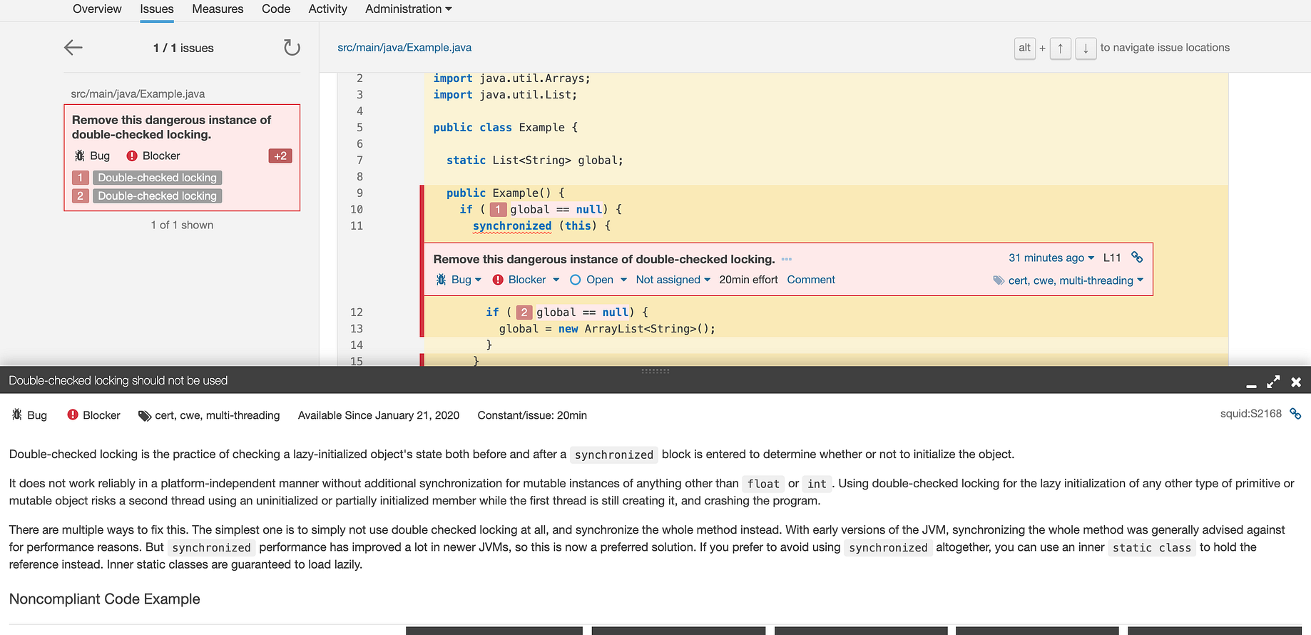Expand the rule description panel to full height
Screen dimensions: 1311x635
1273,382
